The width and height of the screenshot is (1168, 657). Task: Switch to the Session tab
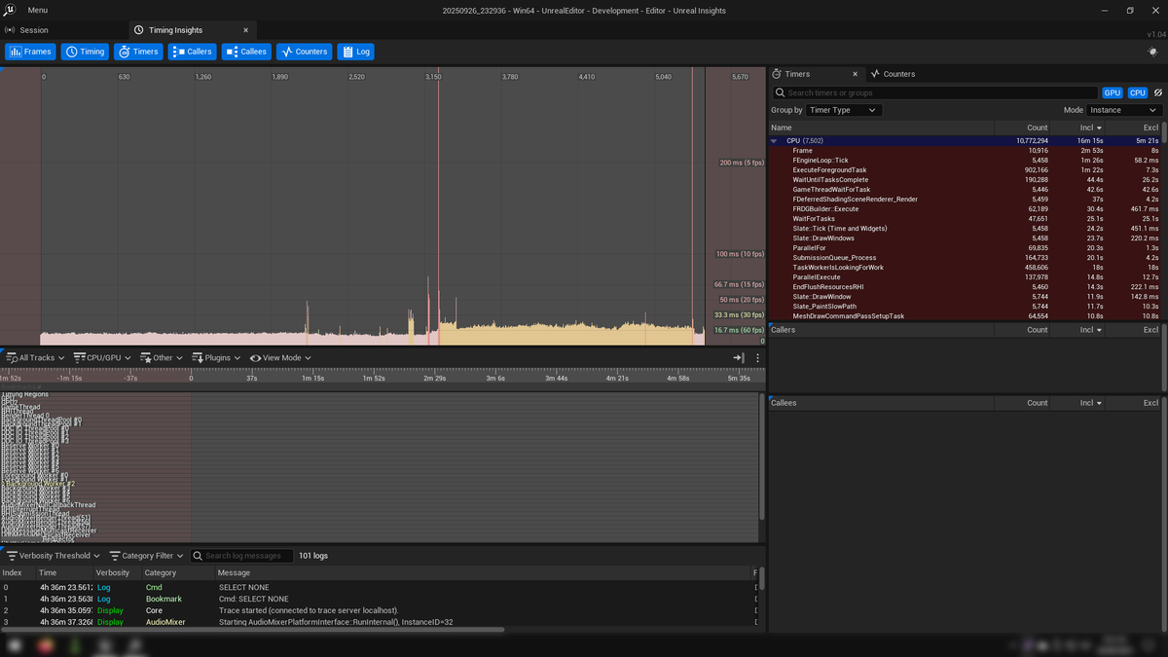pyautogui.click(x=33, y=30)
